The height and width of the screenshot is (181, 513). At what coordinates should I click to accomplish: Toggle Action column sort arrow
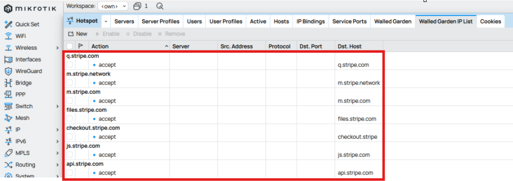pyautogui.click(x=166, y=46)
